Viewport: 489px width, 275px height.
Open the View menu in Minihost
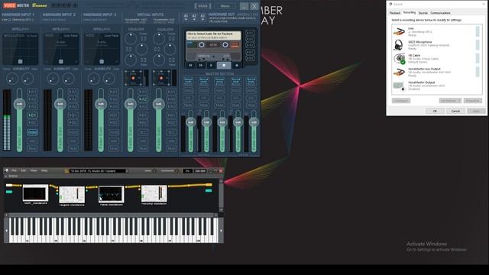click(34, 170)
